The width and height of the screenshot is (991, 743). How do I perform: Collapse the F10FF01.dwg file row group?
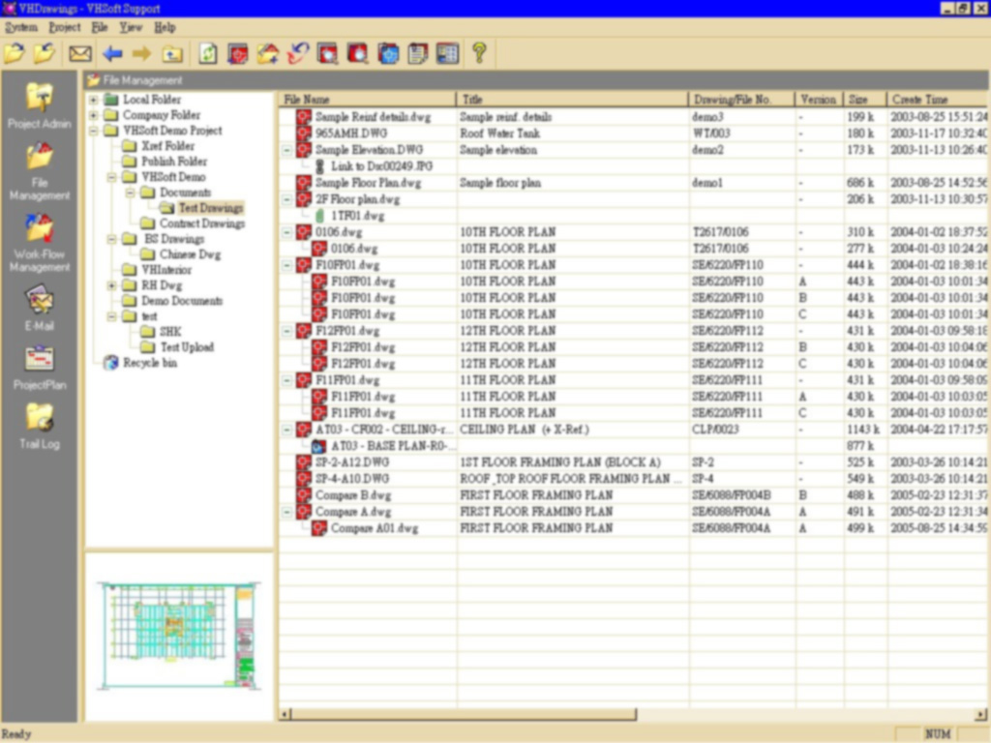[286, 265]
